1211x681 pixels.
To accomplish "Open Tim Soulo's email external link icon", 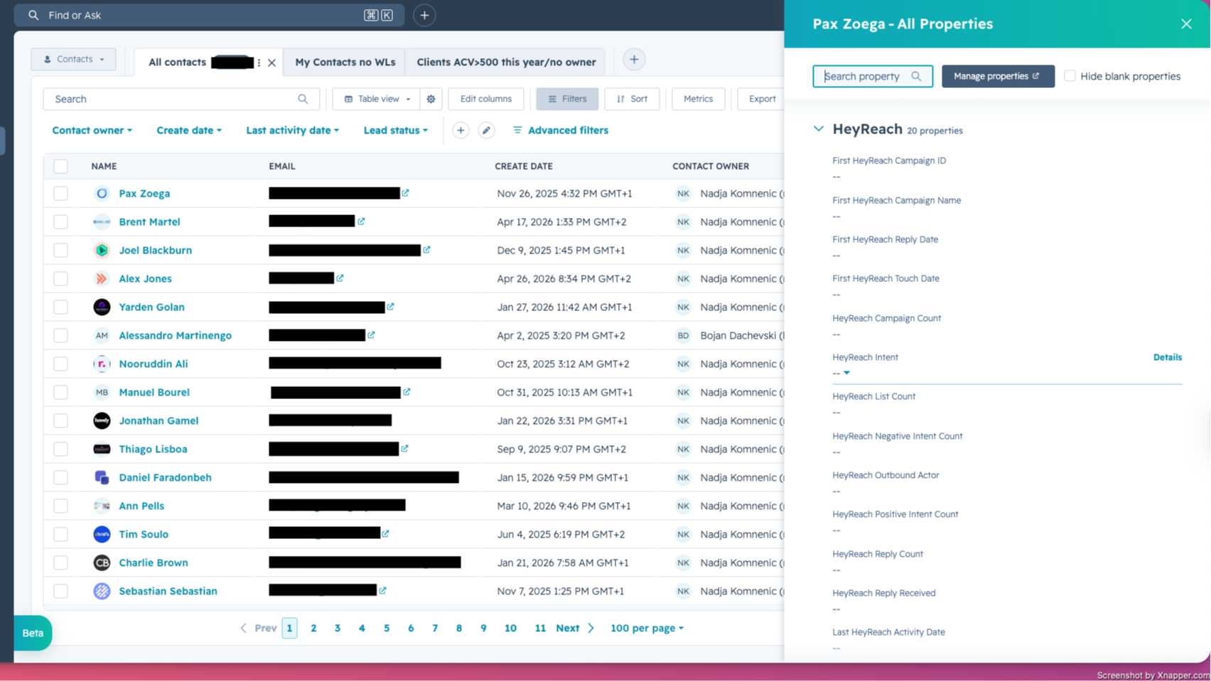I will point(385,533).
